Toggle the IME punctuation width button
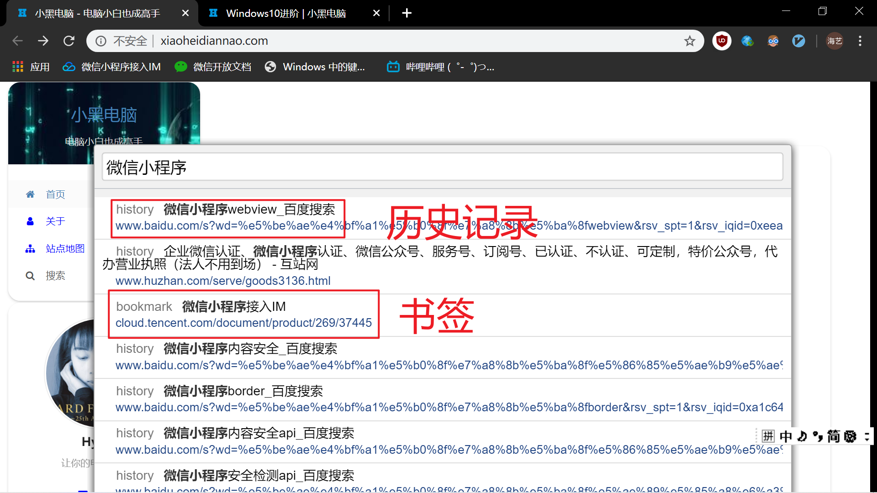This screenshot has height=493, width=877. tap(818, 436)
